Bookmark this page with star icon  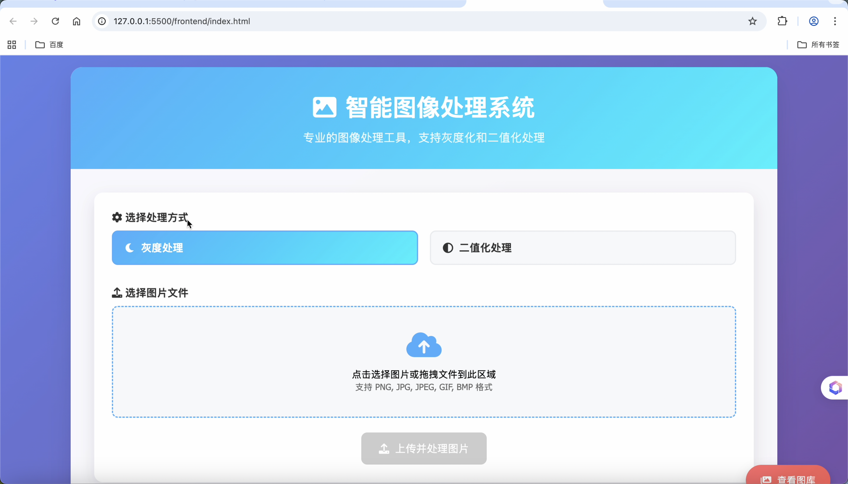[x=752, y=21]
